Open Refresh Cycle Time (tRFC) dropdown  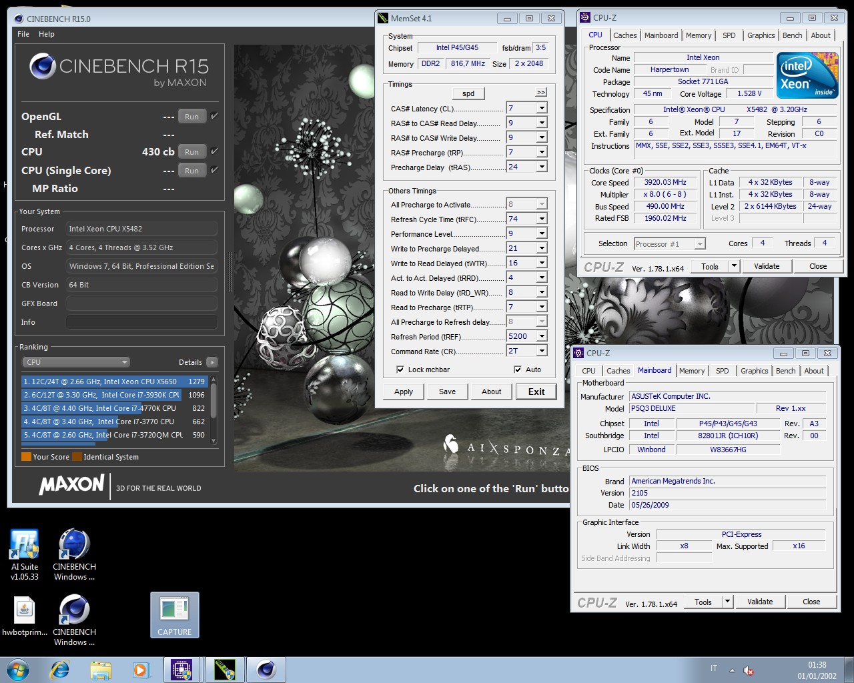point(542,219)
